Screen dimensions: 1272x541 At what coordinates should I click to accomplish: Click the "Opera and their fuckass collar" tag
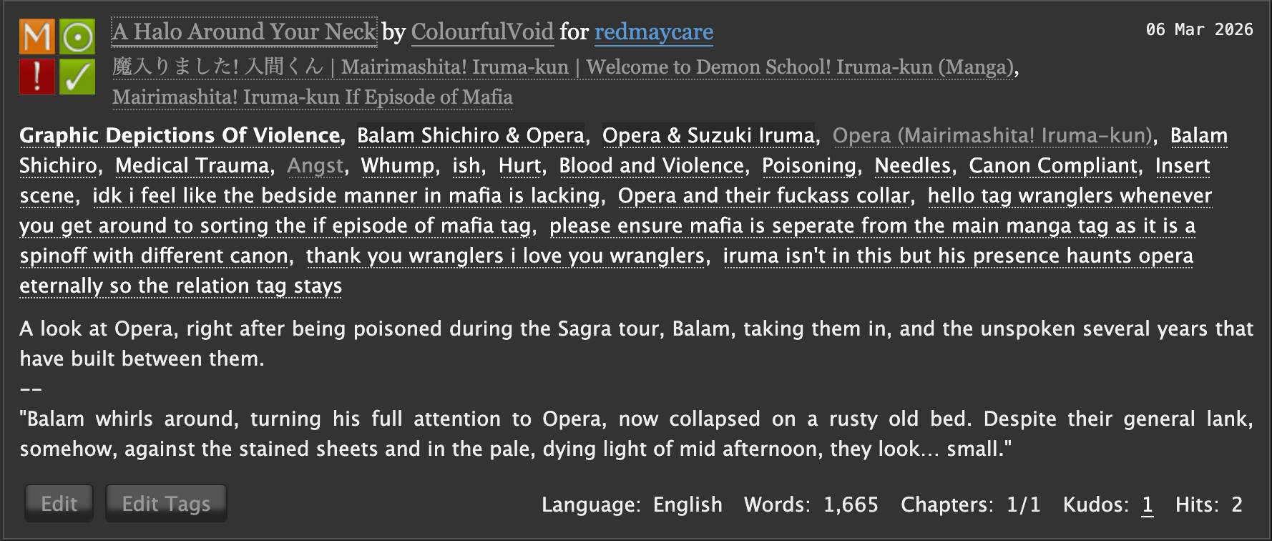point(763,195)
